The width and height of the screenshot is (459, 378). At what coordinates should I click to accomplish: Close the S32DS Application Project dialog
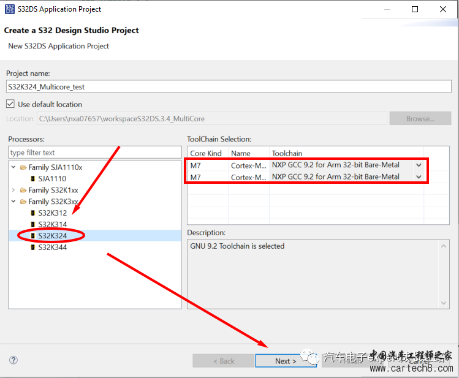(443, 9)
